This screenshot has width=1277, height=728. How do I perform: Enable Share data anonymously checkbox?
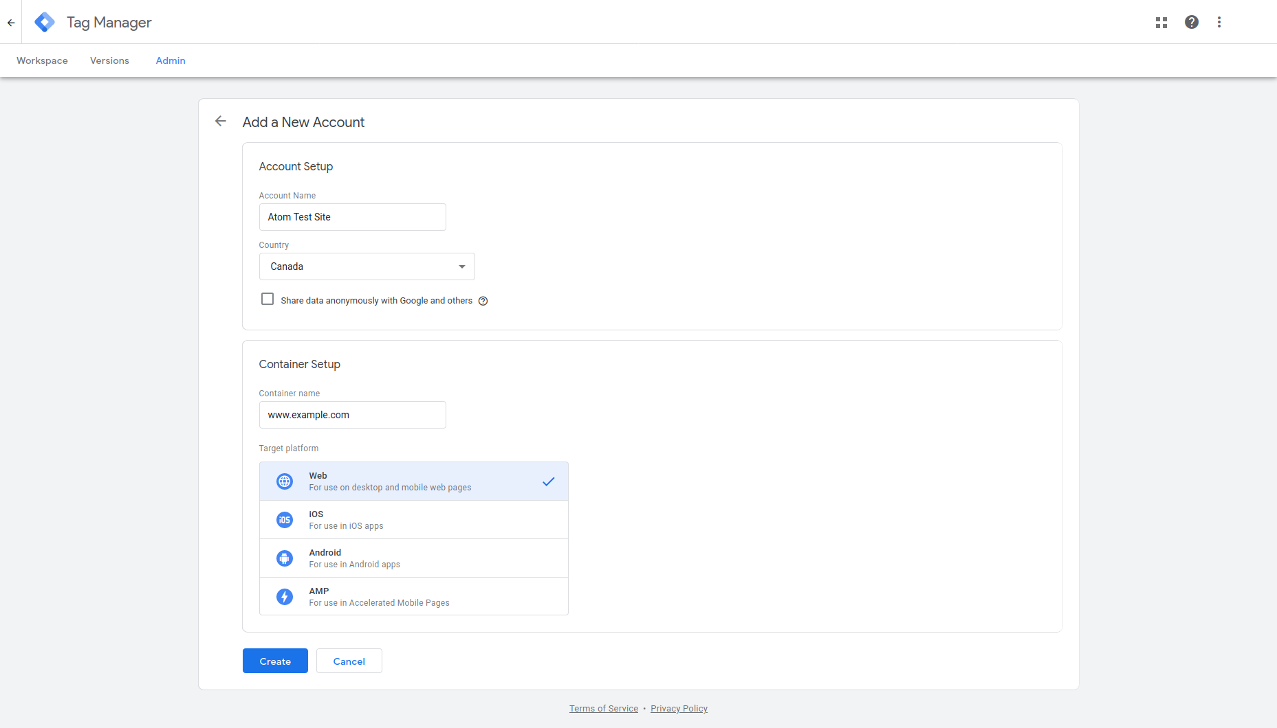(x=268, y=299)
